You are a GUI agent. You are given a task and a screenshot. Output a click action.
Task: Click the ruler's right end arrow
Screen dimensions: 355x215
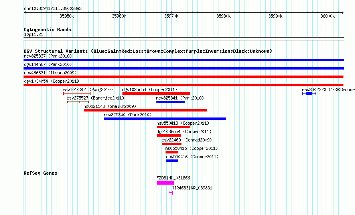(x=343, y=12)
